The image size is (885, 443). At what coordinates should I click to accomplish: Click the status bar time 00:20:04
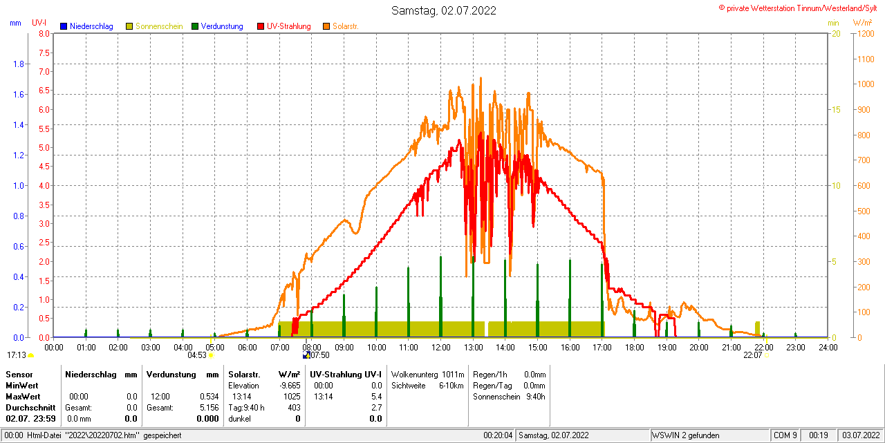click(x=498, y=435)
